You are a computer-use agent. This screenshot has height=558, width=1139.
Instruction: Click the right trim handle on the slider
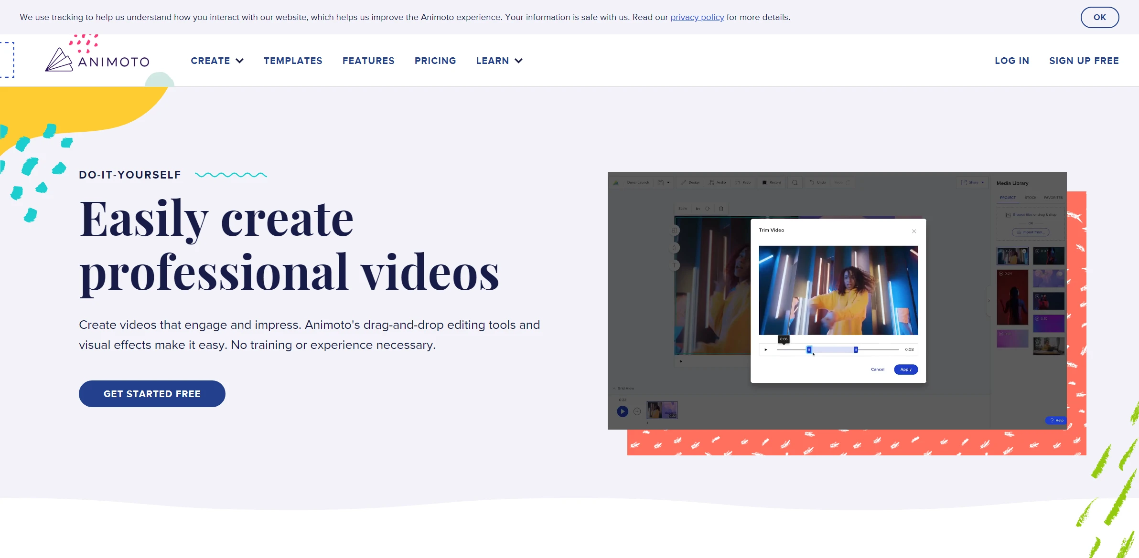tap(856, 350)
